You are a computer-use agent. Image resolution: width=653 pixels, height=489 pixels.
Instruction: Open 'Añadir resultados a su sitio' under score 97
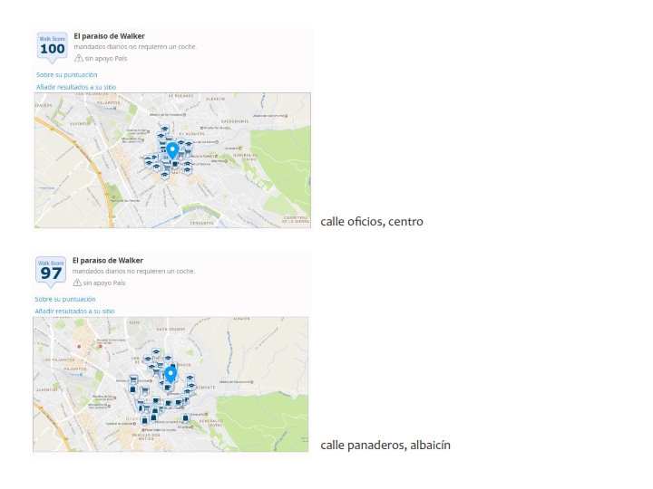(74, 311)
